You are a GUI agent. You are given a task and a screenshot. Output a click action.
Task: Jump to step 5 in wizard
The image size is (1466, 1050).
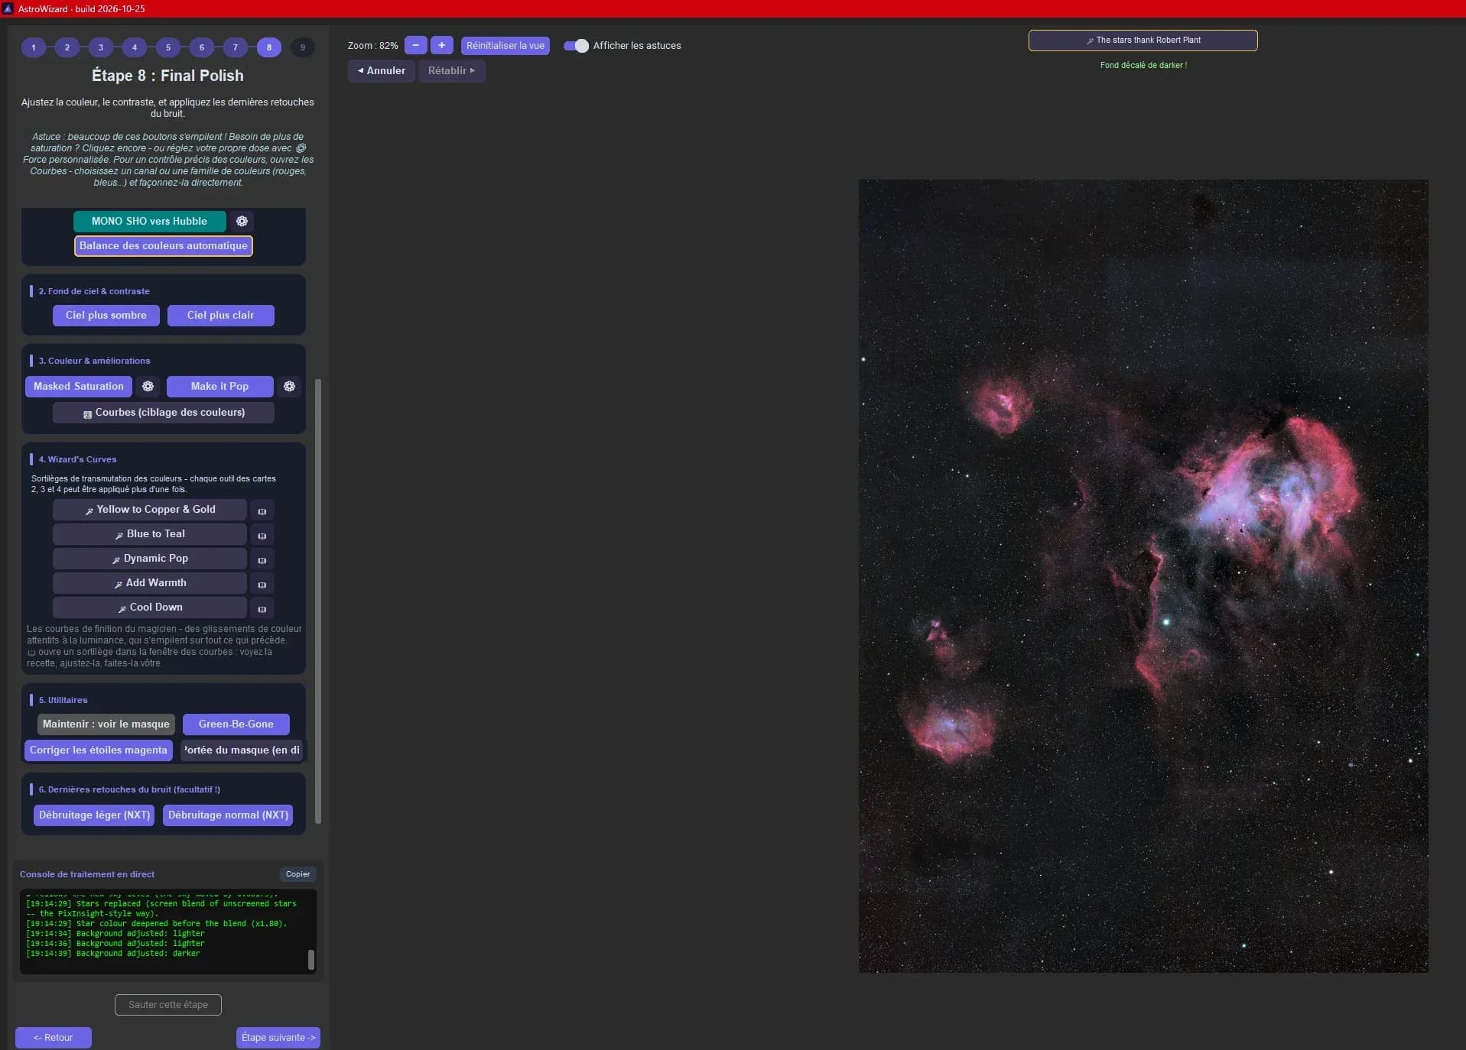click(168, 47)
